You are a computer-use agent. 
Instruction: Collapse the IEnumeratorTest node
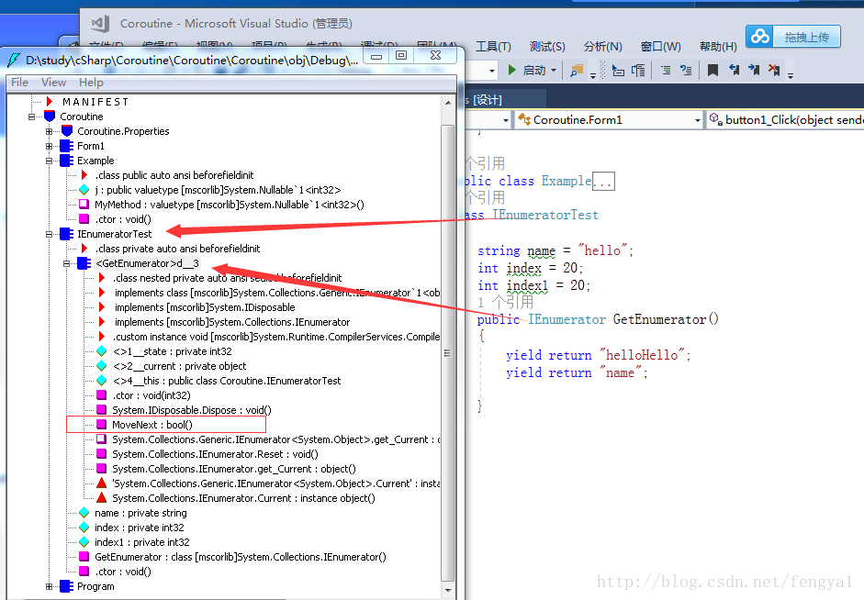[49, 234]
